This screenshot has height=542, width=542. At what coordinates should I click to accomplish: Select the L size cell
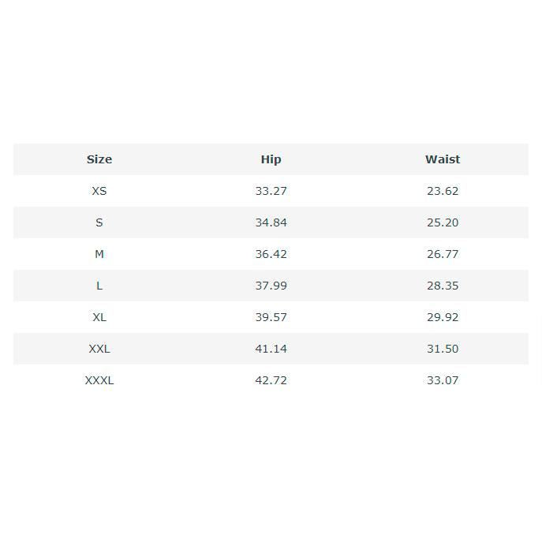(99, 286)
